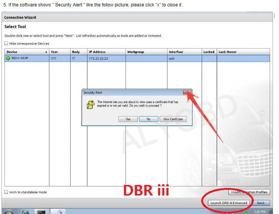Sort by the Year column header
Image resolution: width=279 pixels, height=214 pixels.
click(60, 52)
